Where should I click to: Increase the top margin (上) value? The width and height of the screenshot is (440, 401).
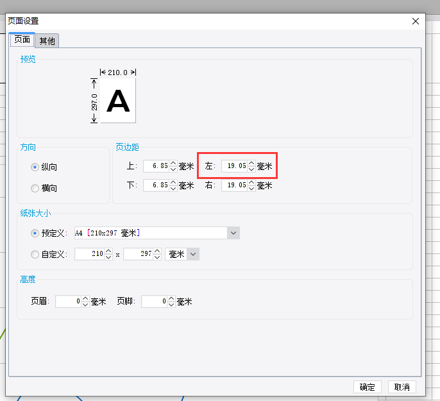[173, 163]
